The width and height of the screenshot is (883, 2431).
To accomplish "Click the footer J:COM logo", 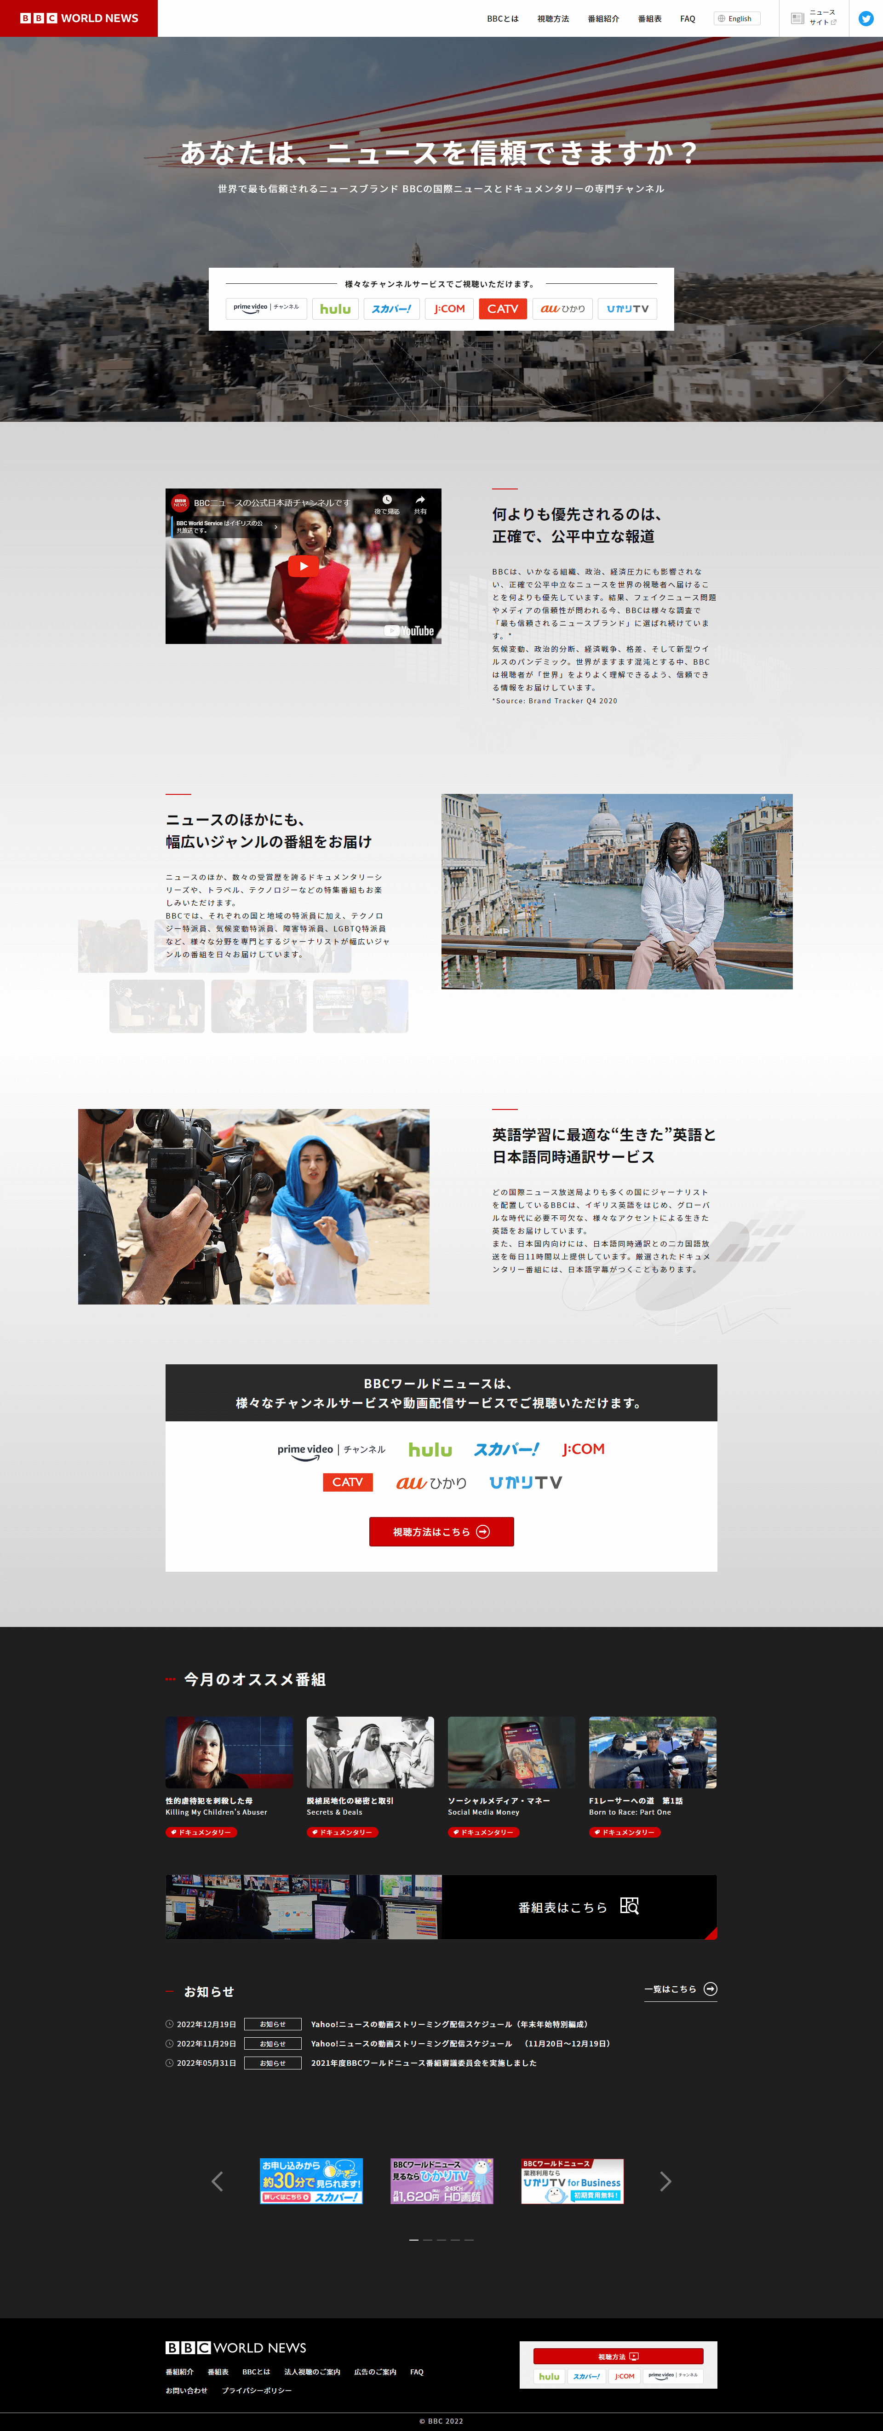I will (625, 2376).
